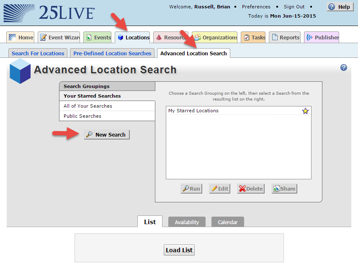Open the Tasks tab

(x=253, y=37)
